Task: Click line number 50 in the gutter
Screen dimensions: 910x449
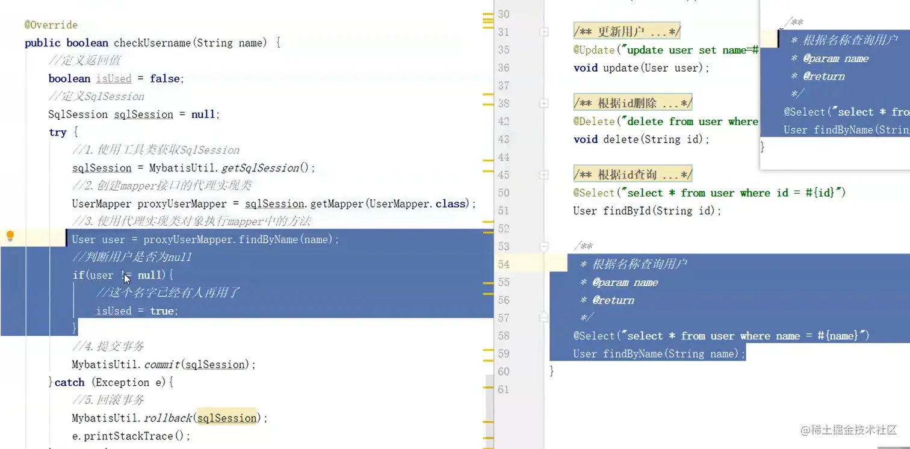Action: pos(504,193)
